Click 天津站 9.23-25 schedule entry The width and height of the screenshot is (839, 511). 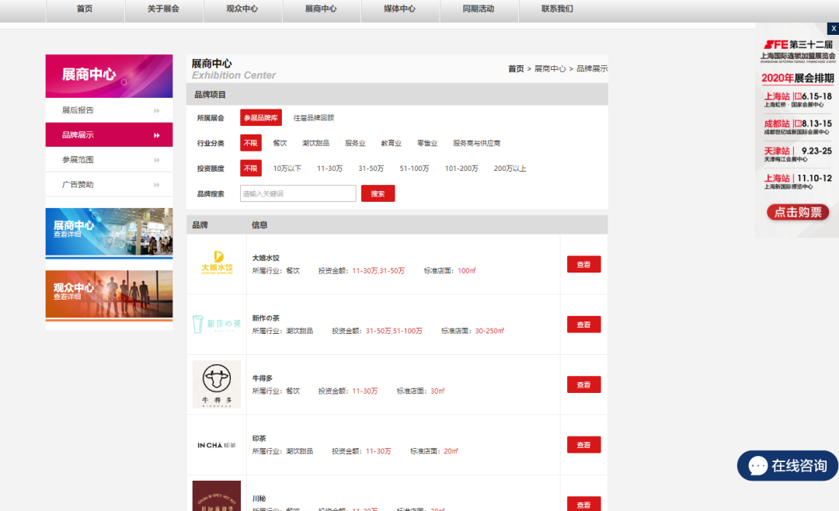(x=797, y=154)
